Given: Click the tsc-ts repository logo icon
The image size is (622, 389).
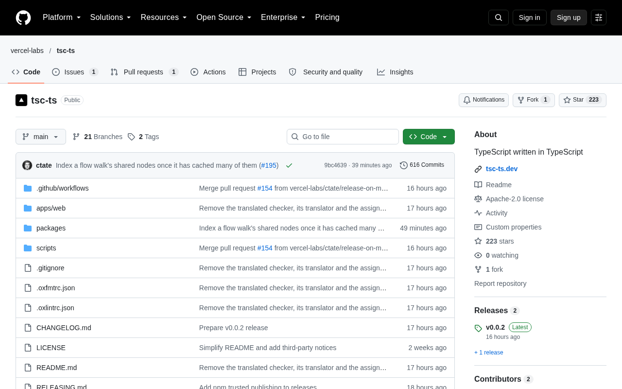Looking at the screenshot, I should pos(21,100).
